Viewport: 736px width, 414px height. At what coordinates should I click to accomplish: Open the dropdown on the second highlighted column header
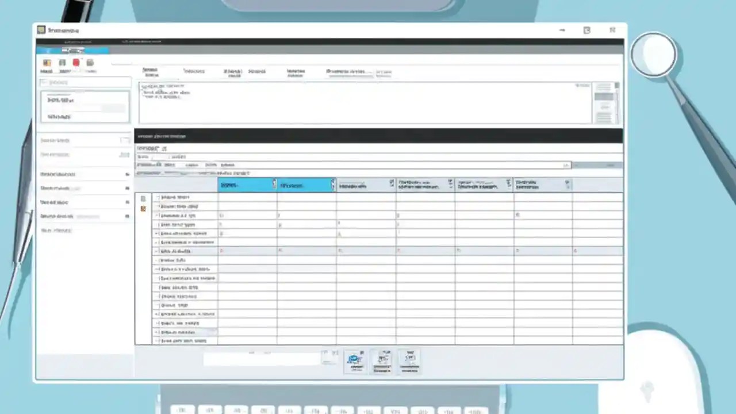[332, 184]
